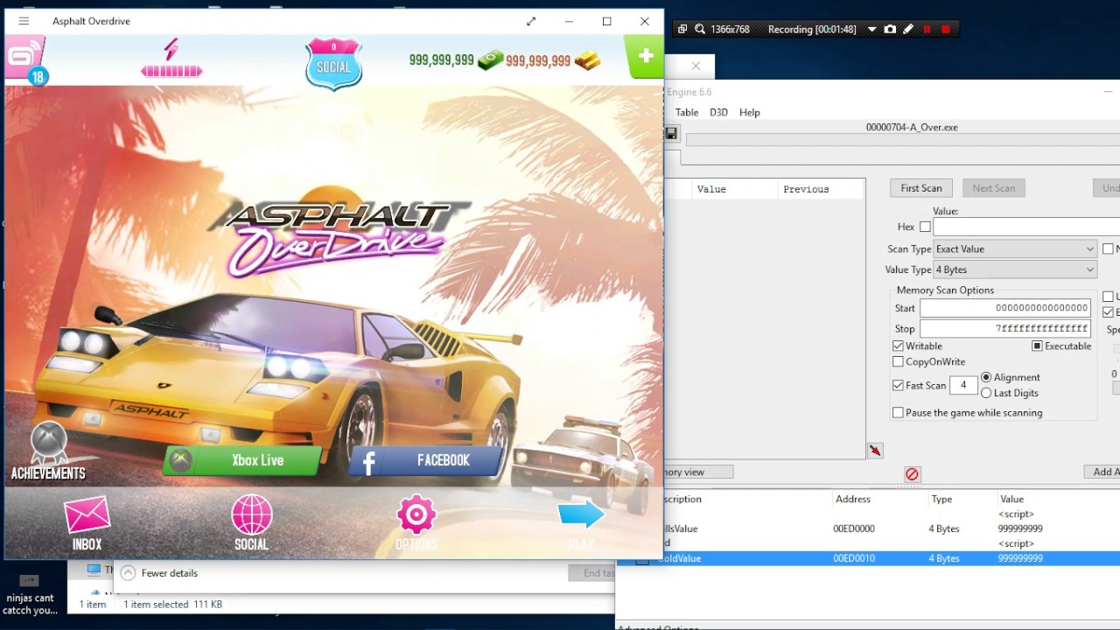Image resolution: width=1120 pixels, height=630 pixels.
Task: Click the Gameloft level 18 badge
Action: click(25, 62)
